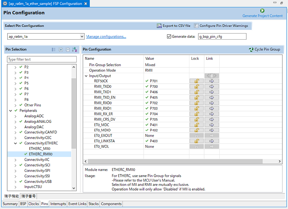Image resolution: width=288 pixels, height=209 pixels.
Task: Switch to the Summary tab
Action: click(x=10, y=204)
